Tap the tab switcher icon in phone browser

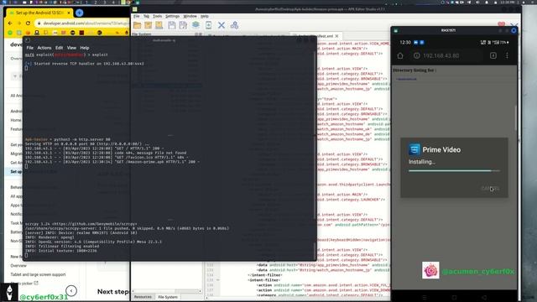(493, 55)
